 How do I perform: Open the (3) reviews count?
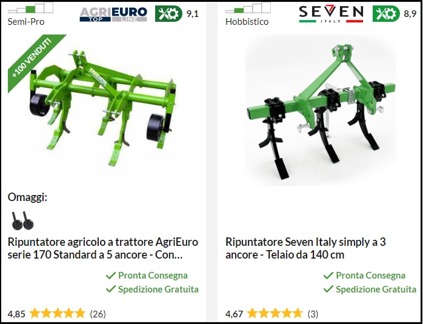pyautogui.click(x=313, y=314)
